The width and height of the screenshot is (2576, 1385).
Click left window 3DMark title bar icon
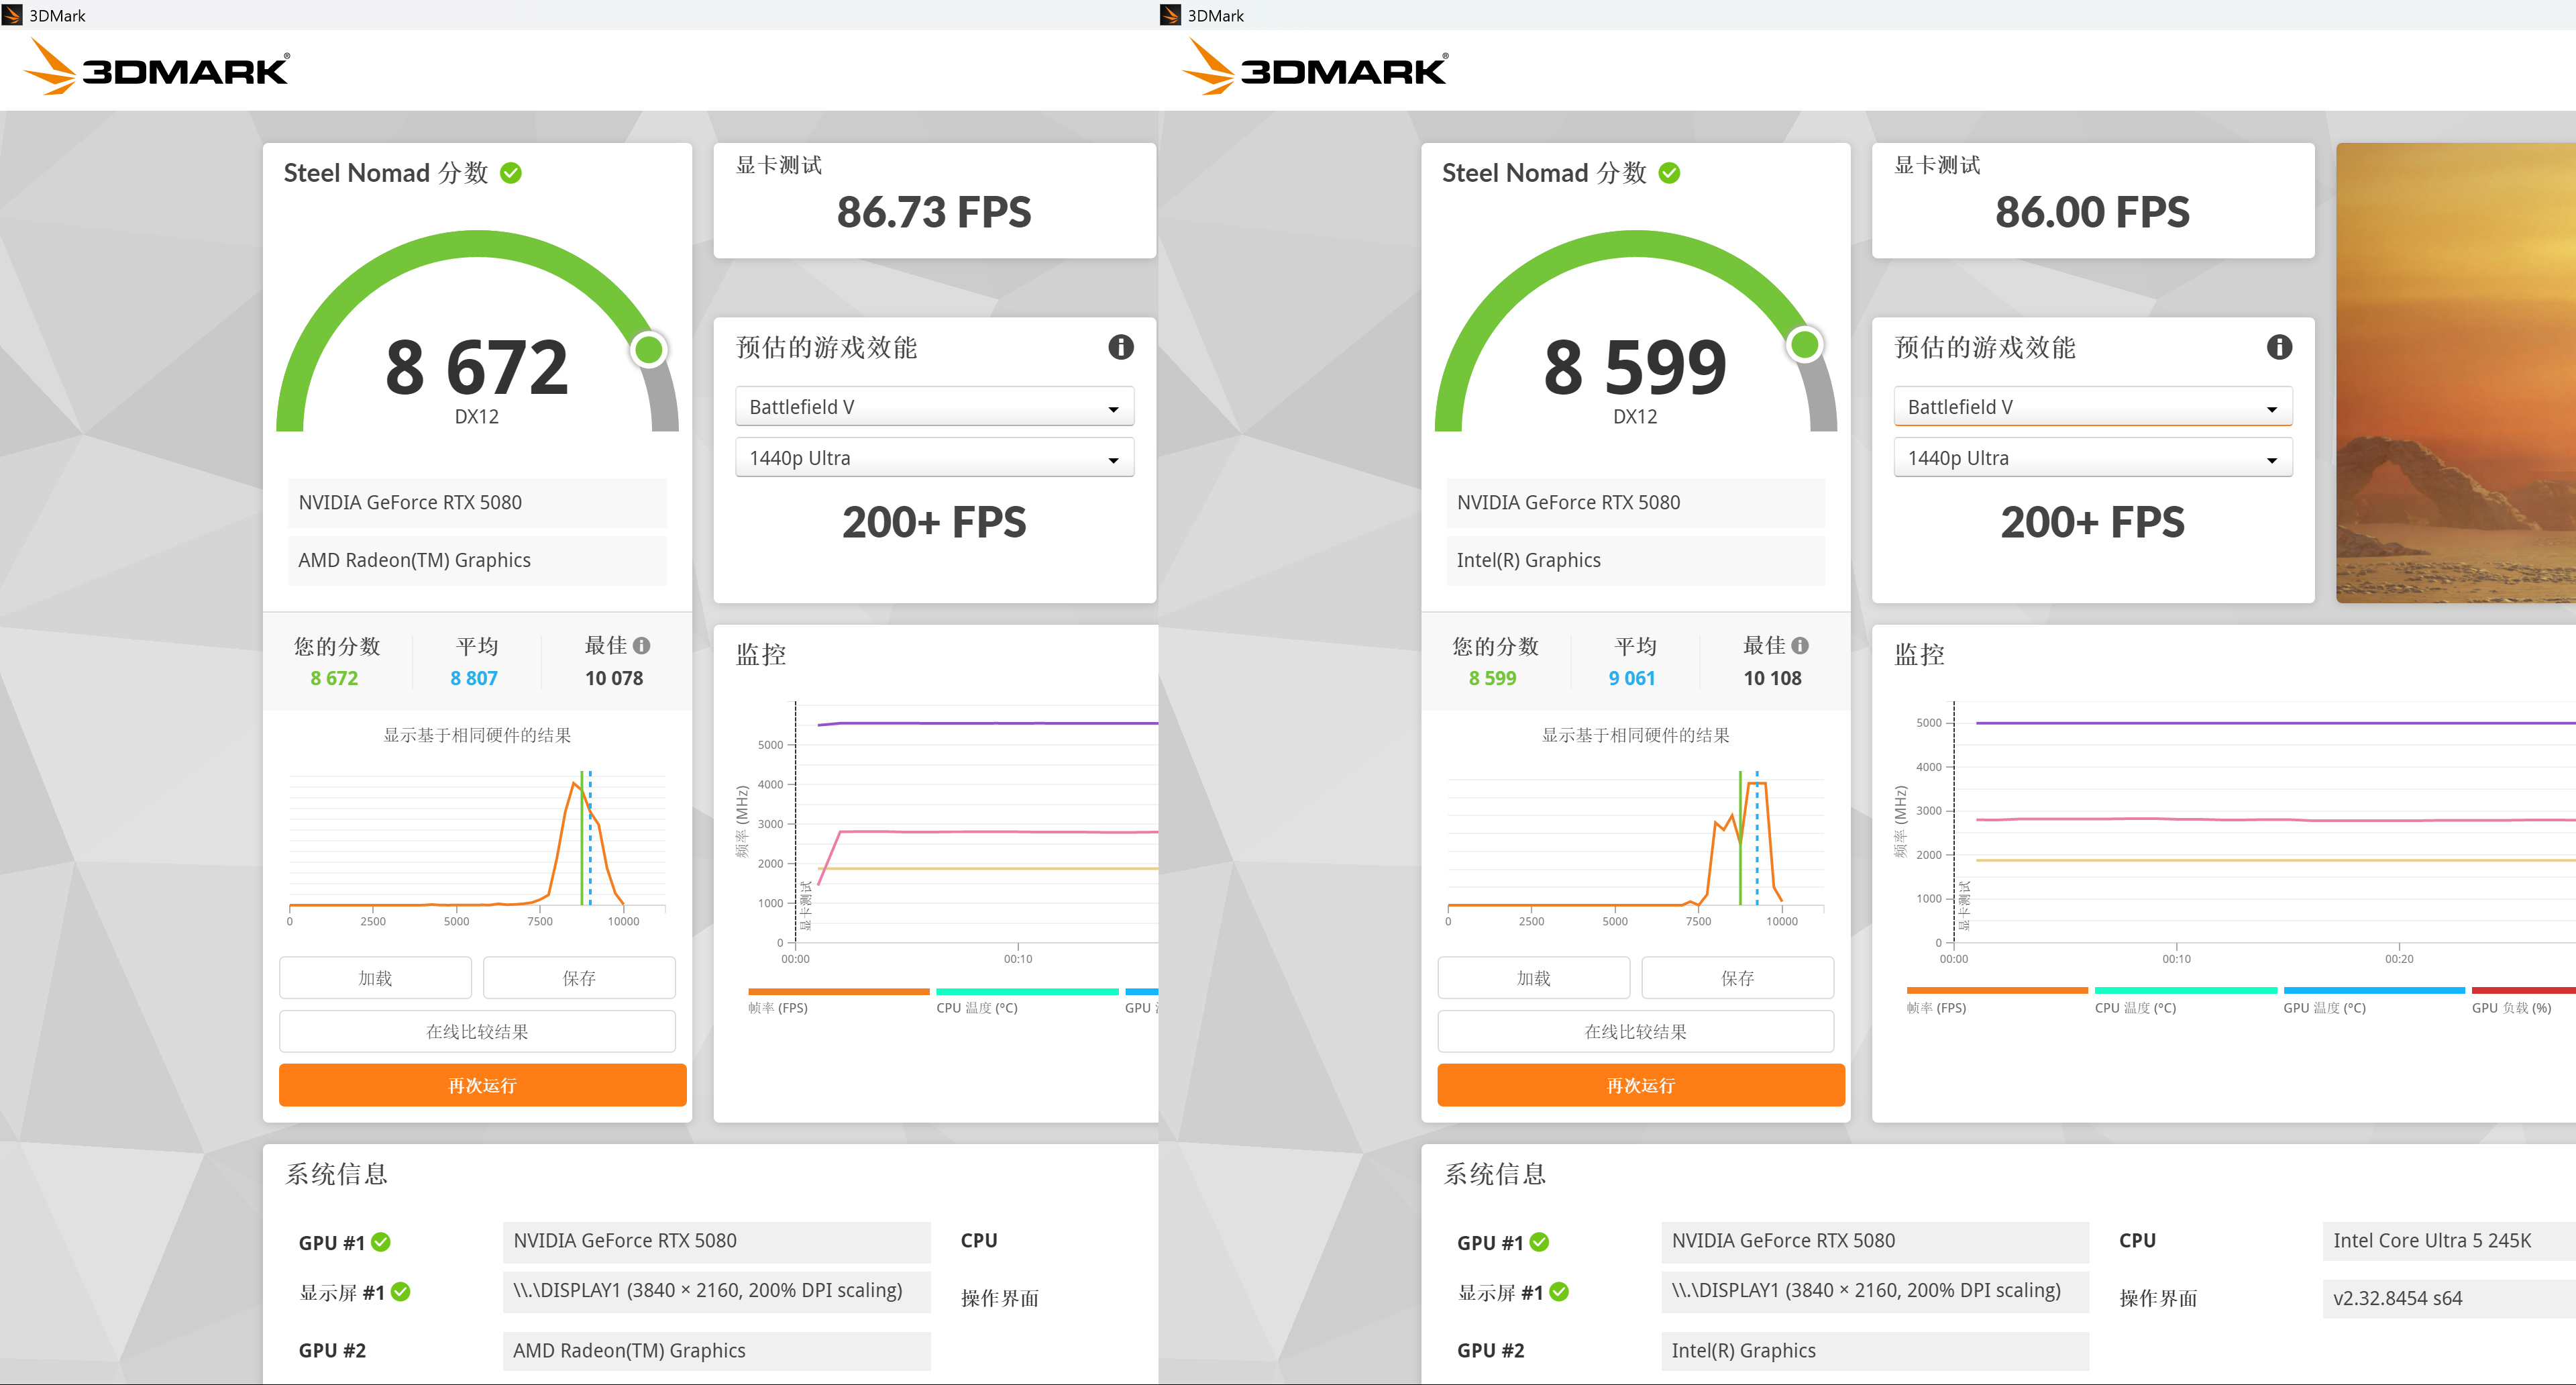click(x=13, y=15)
